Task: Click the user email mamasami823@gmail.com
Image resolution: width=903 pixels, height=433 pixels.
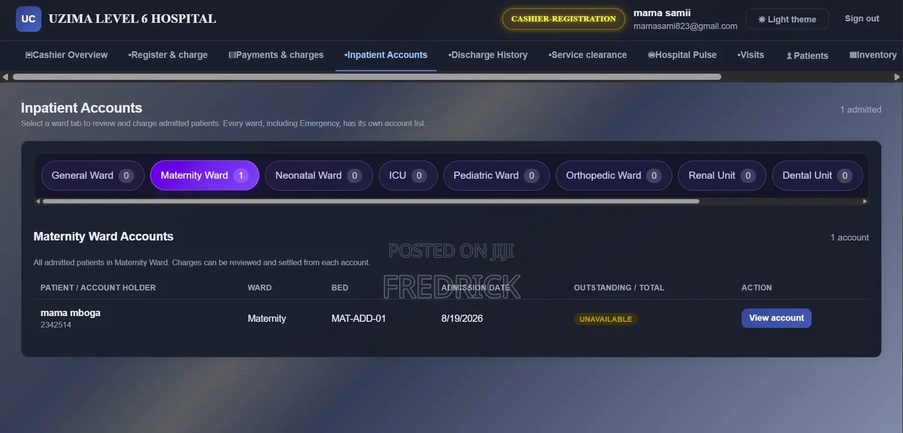Action: (x=685, y=26)
